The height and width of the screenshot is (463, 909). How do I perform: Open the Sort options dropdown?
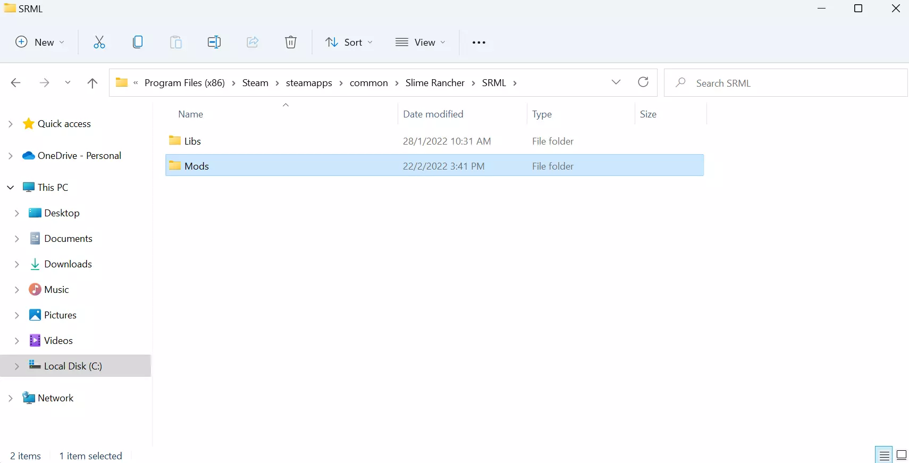[x=349, y=42]
